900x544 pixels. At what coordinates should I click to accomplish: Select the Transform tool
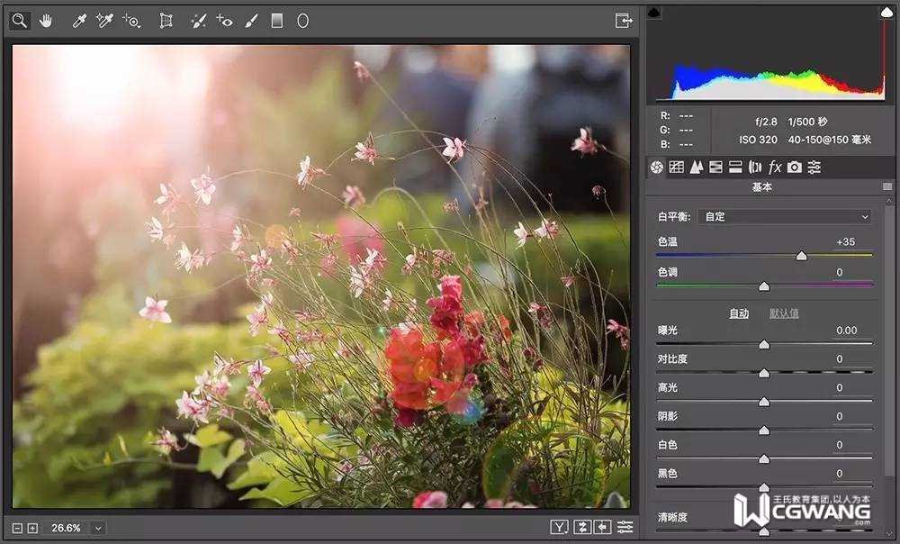[x=166, y=22]
